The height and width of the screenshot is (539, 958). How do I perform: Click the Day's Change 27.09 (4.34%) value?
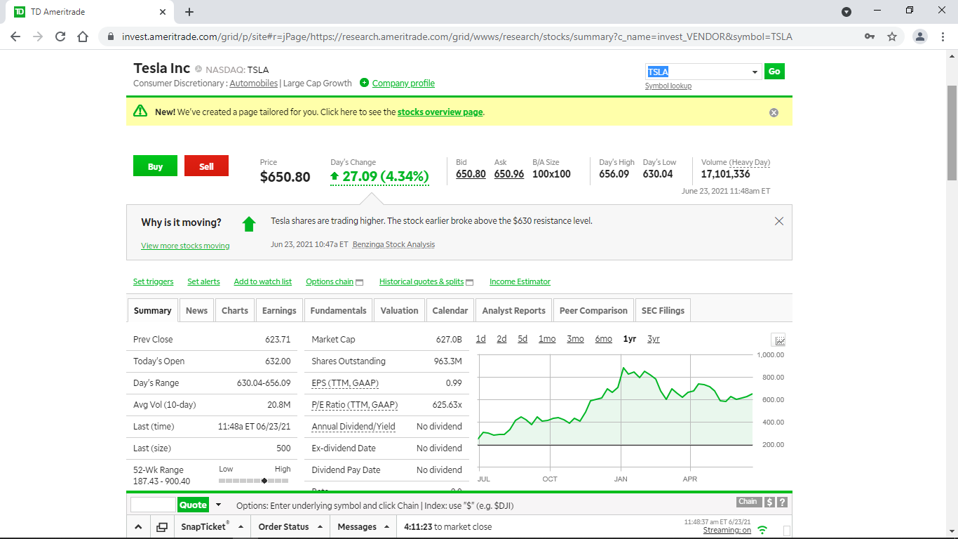(379, 176)
